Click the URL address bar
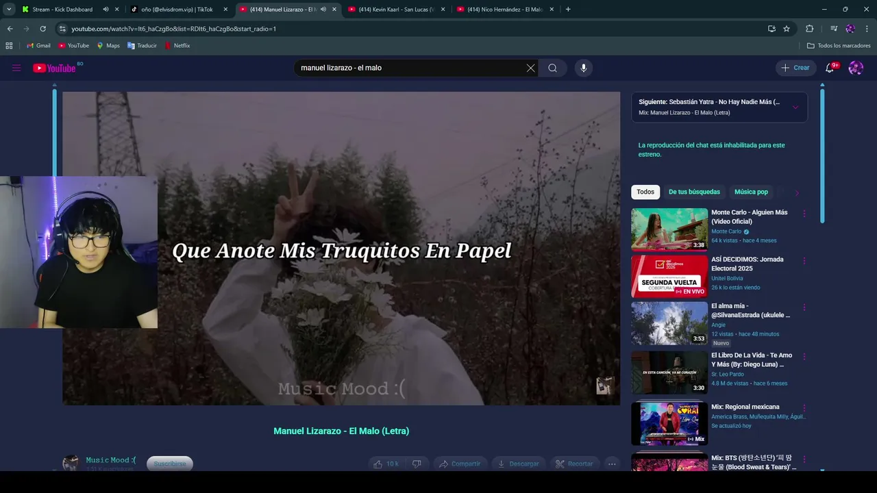 tap(411, 29)
